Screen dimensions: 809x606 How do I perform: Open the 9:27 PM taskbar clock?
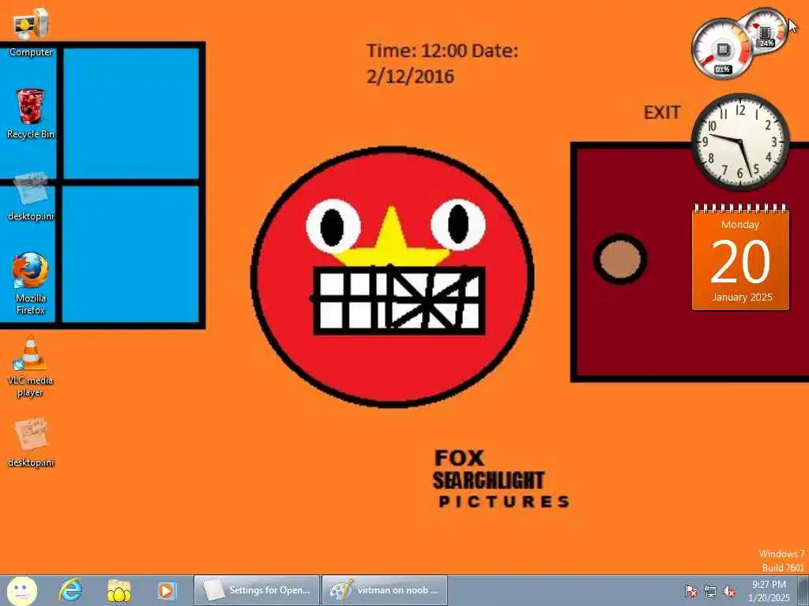[769, 591]
